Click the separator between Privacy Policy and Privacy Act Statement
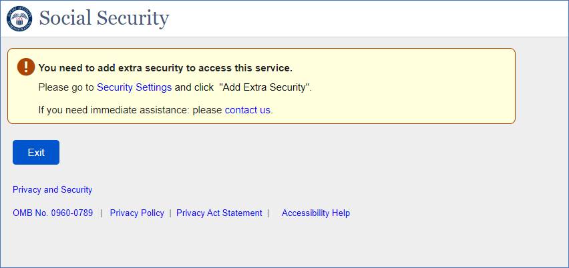The width and height of the screenshot is (569, 268). point(170,213)
